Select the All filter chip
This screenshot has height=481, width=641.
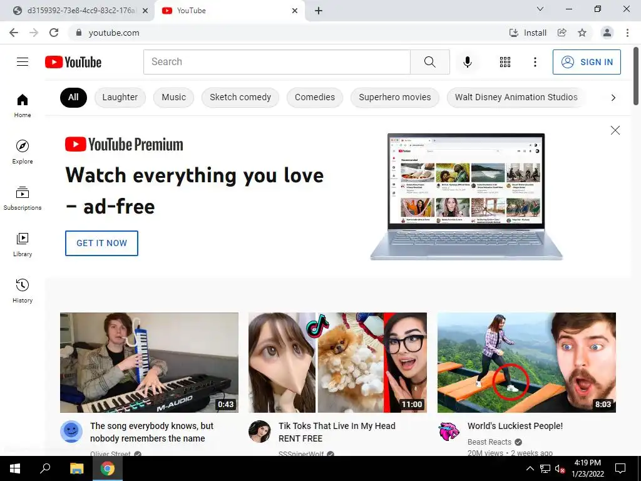(x=73, y=97)
